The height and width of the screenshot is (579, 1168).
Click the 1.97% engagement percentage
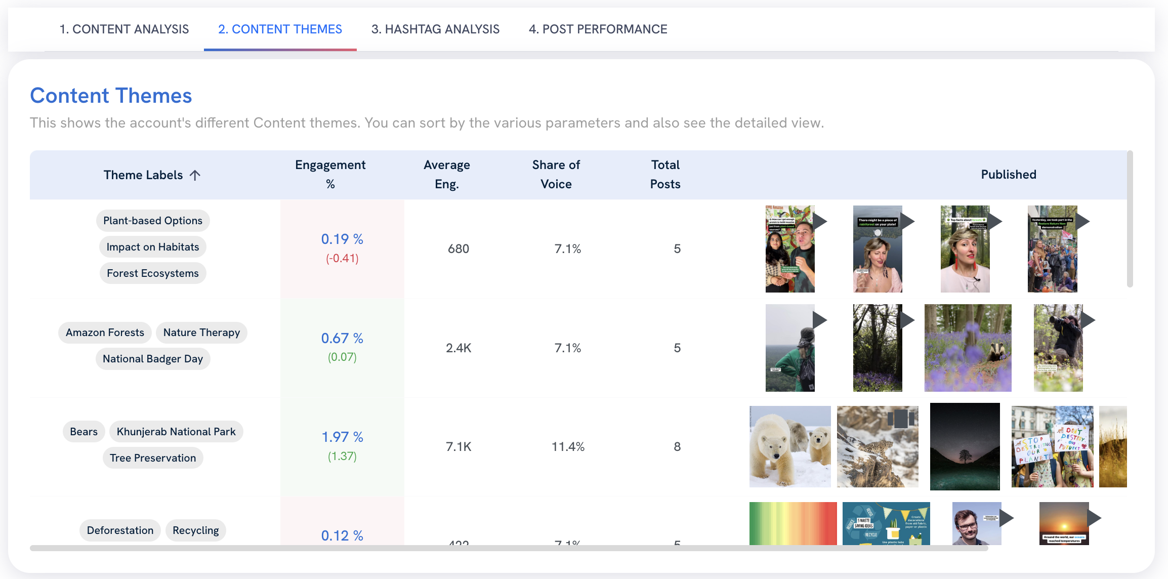point(343,437)
